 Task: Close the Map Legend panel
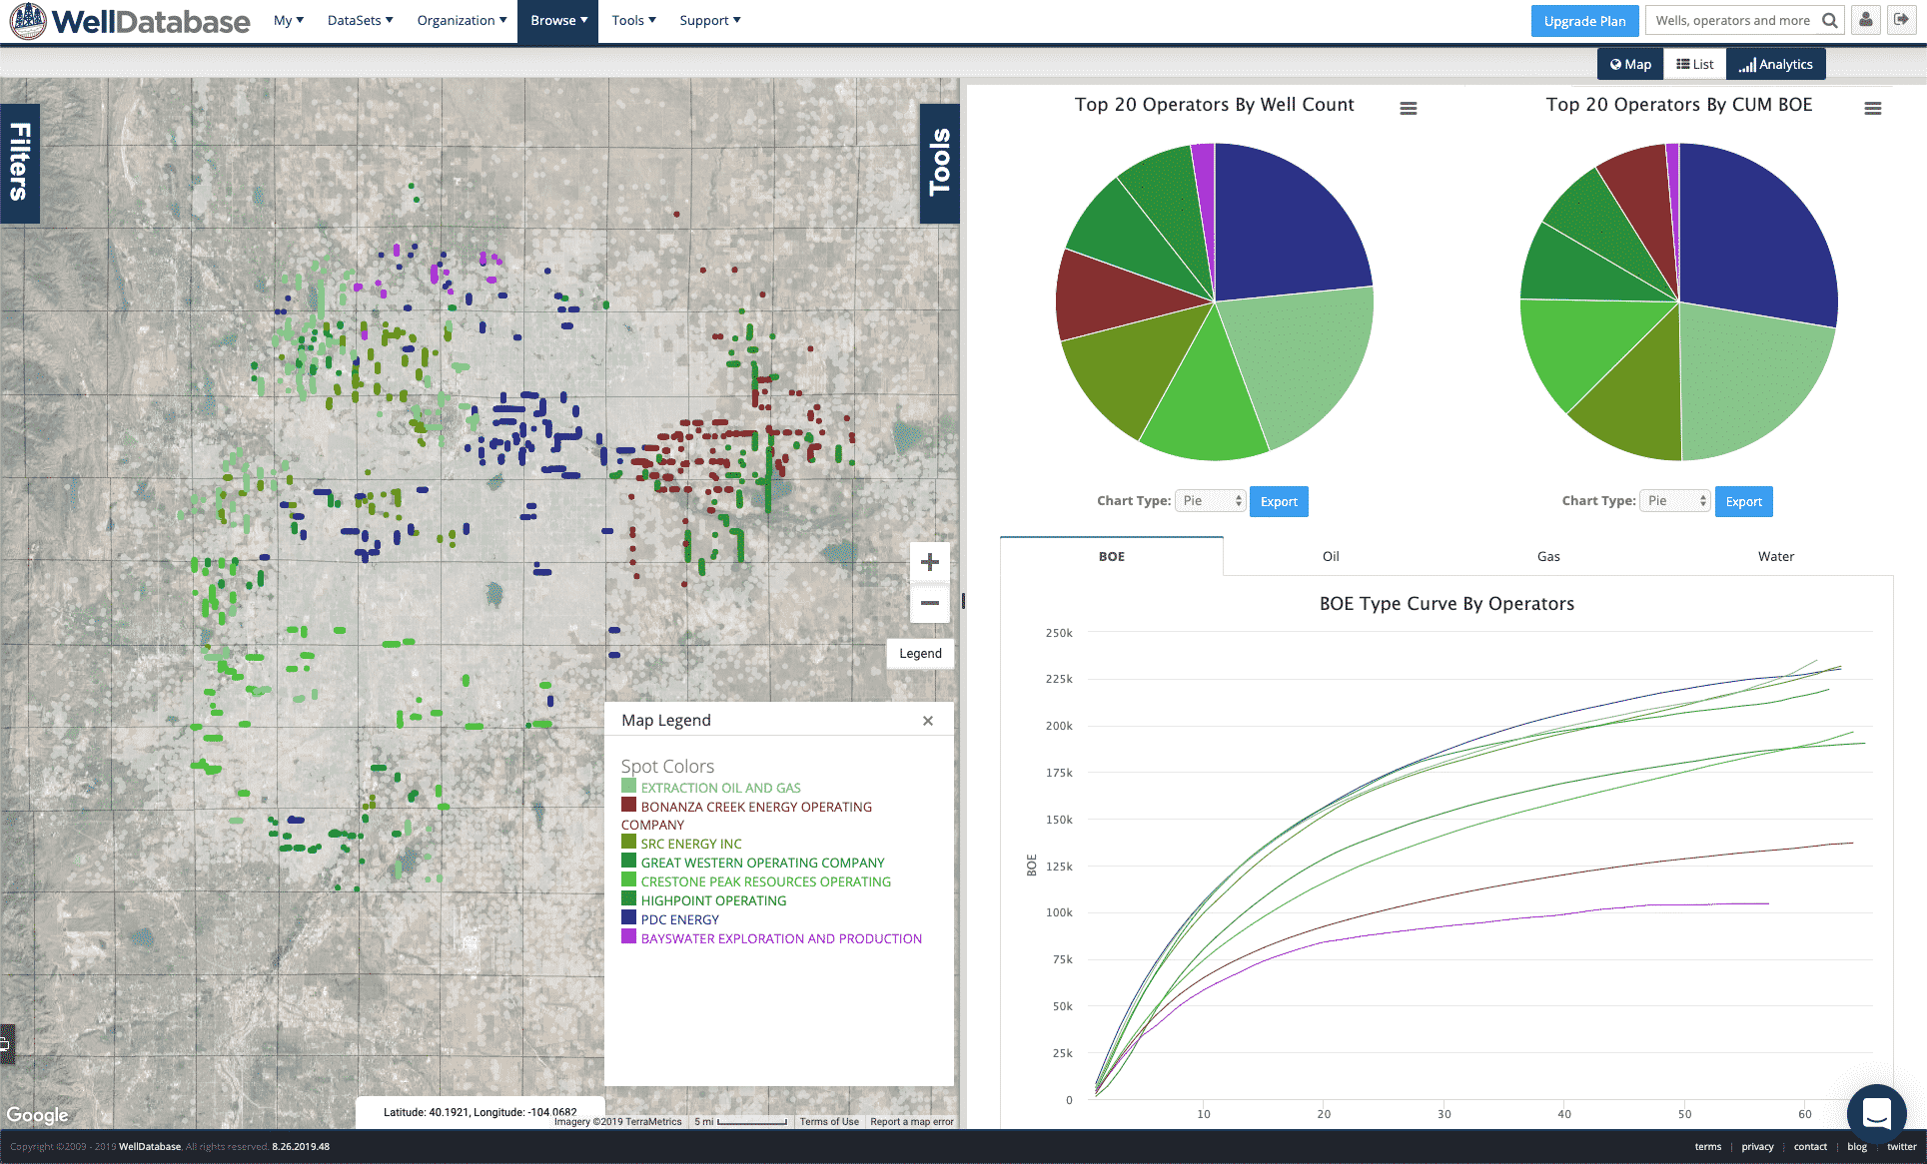[927, 721]
